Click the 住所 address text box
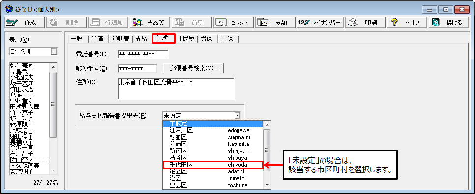The width and height of the screenshot is (475, 194). 176,89
